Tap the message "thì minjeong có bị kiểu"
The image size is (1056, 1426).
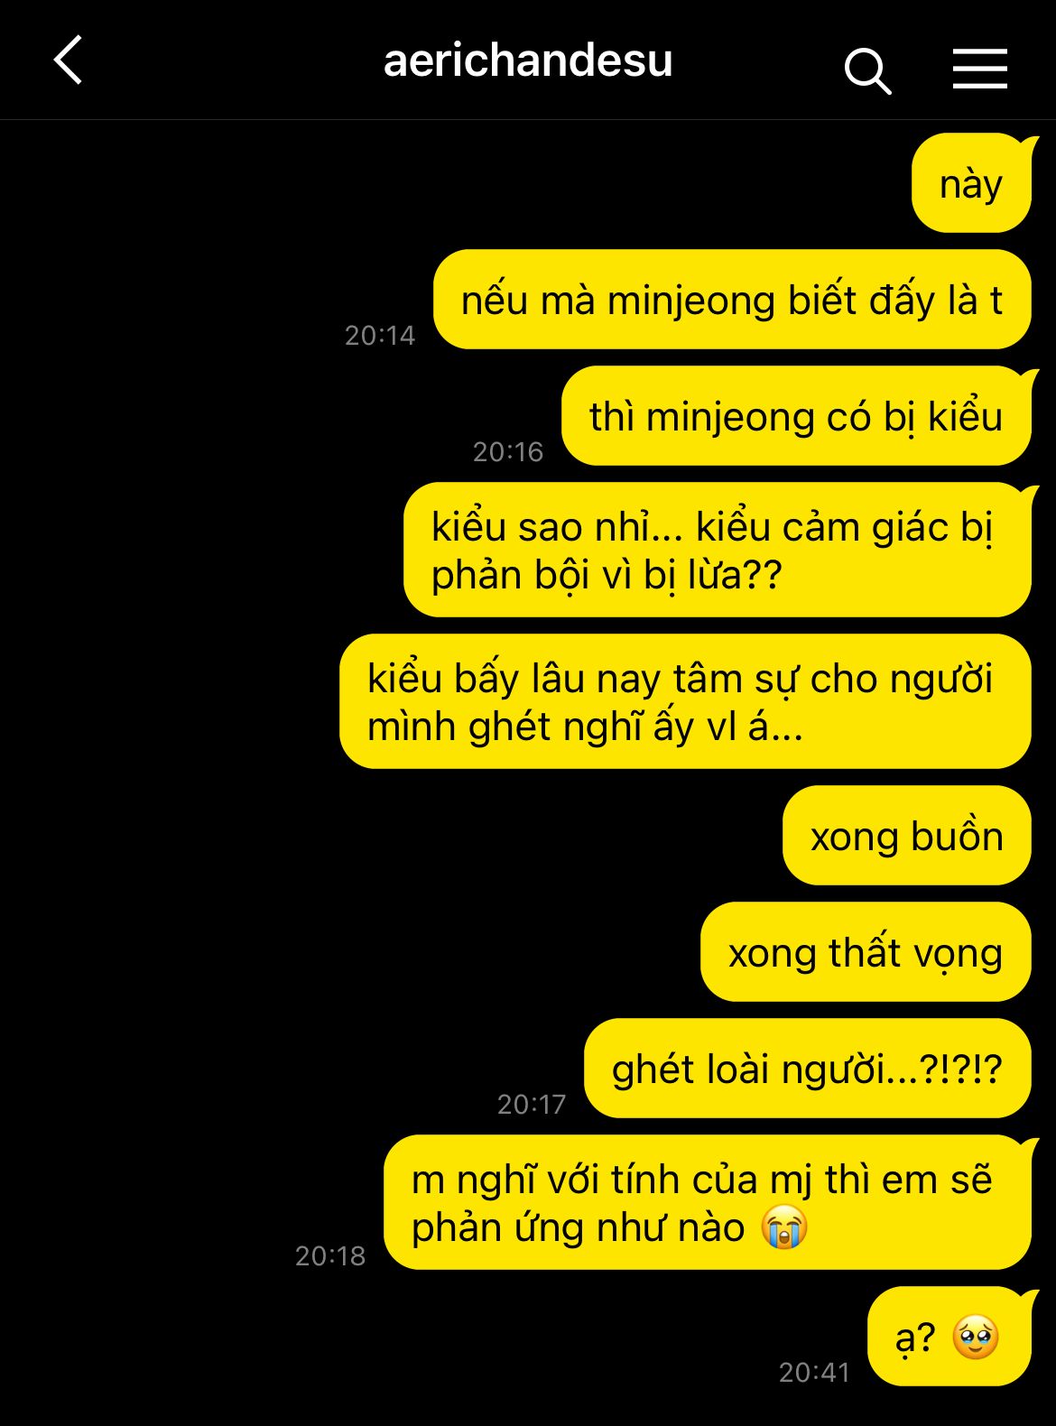tap(796, 416)
